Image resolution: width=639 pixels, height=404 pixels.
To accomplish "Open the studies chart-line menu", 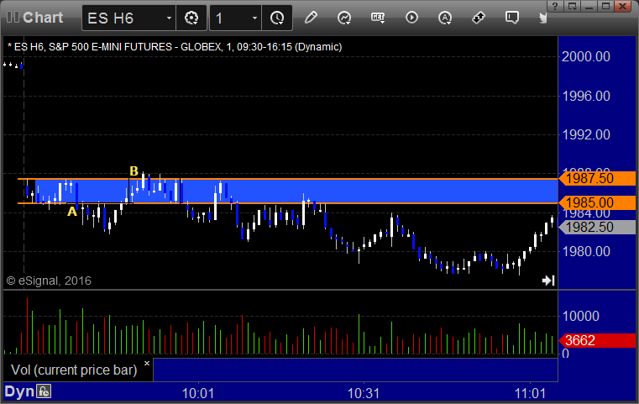I will click(344, 18).
